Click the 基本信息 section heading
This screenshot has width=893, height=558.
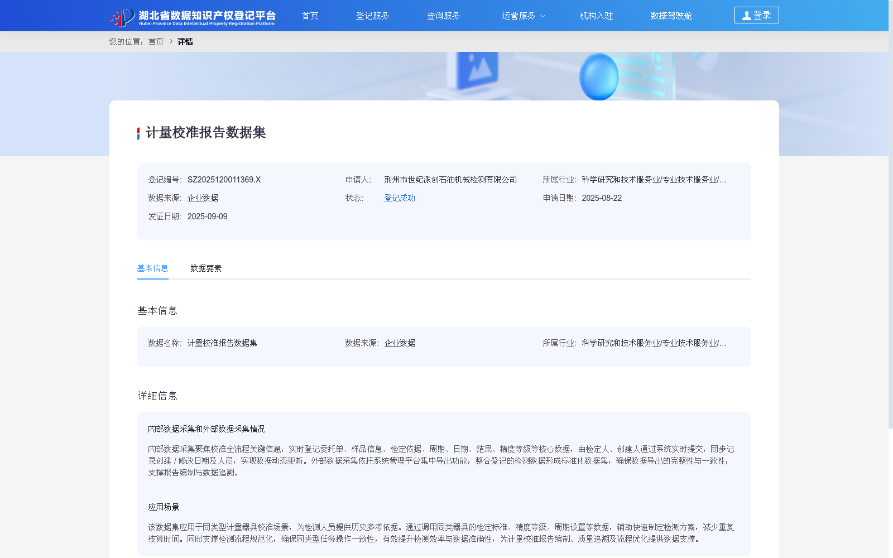tap(157, 311)
